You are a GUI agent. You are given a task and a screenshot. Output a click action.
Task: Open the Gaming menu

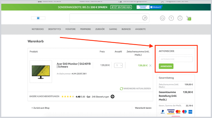coord(113,29)
